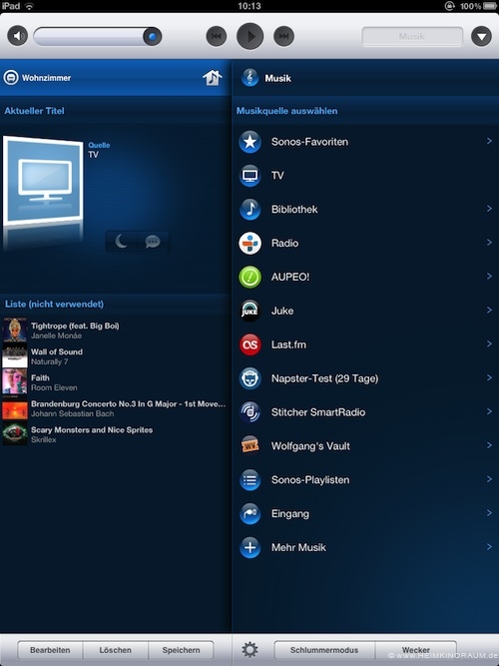
Task: Expand Wolfgang's Vault chevron
Action: [x=489, y=445]
